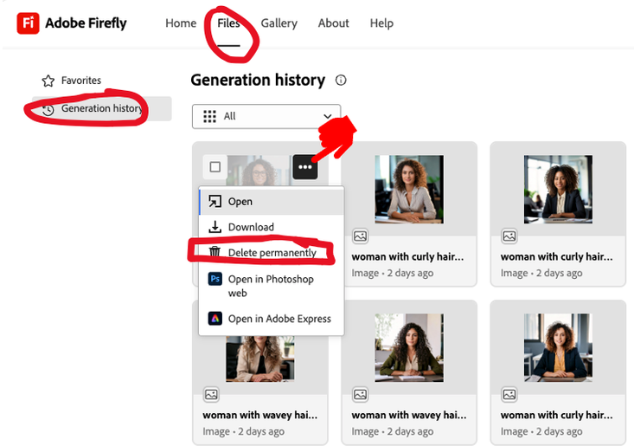Open the bottom right woman with curly hair thumbnail
Image resolution: width=634 pixels, height=446 pixels.
coord(557,346)
